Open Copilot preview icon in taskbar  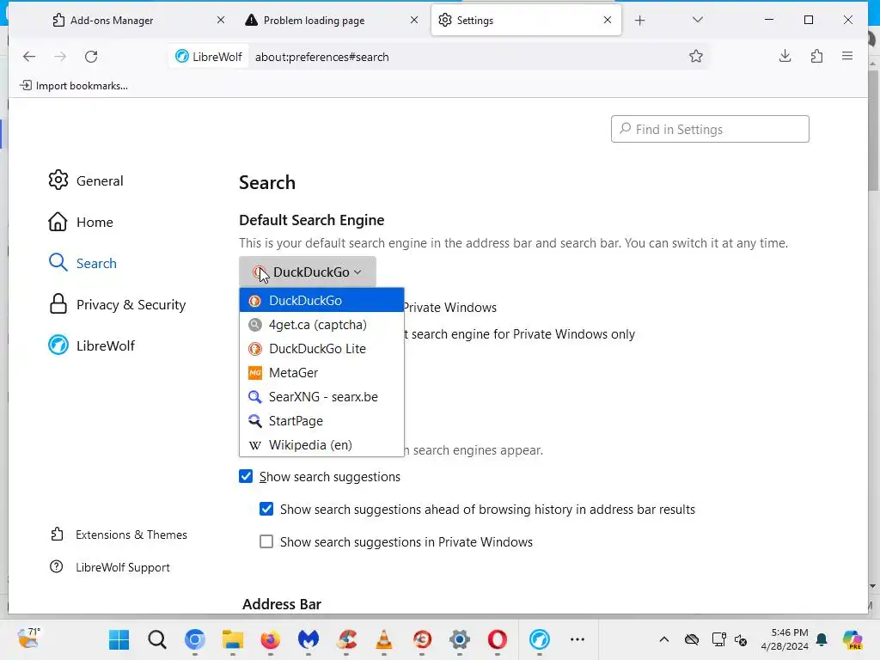(x=852, y=639)
